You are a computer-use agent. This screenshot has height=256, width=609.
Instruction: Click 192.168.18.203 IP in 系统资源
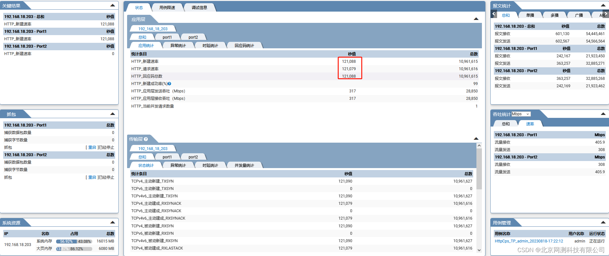(18, 245)
